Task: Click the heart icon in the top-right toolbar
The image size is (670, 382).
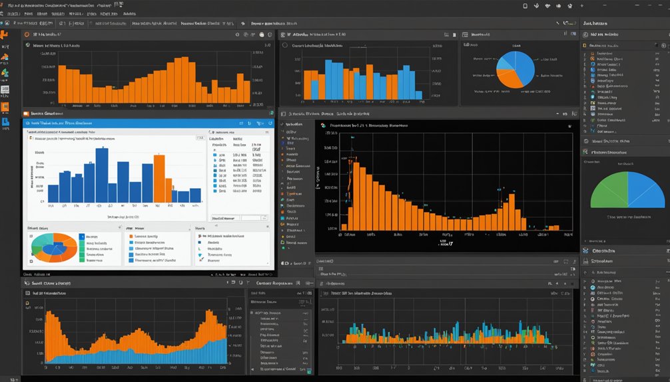Action: (549, 5)
